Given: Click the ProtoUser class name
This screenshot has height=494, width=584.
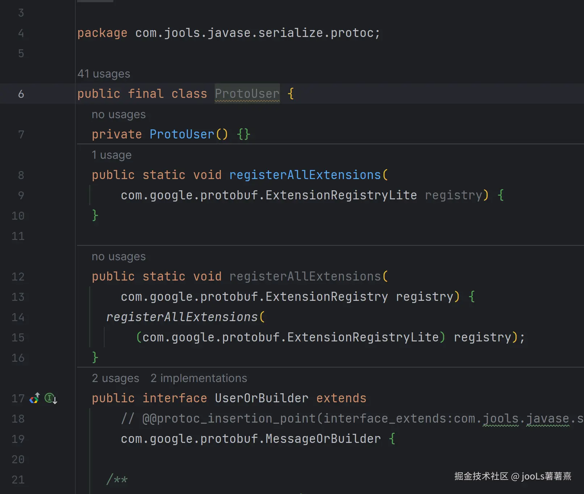Looking at the screenshot, I should click(x=247, y=94).
